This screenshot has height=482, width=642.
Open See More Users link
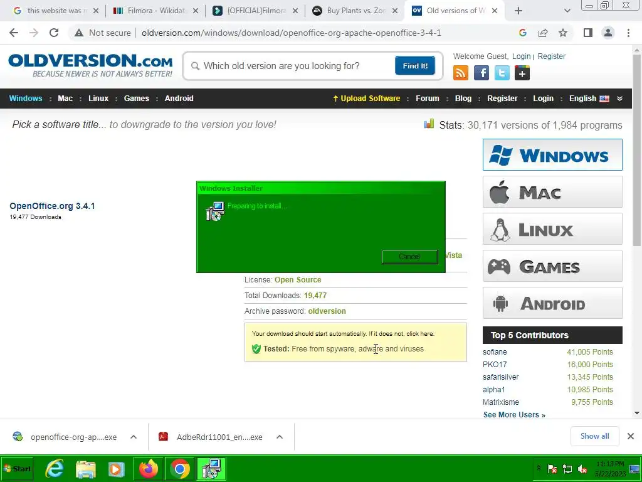(x=514, y=414)
